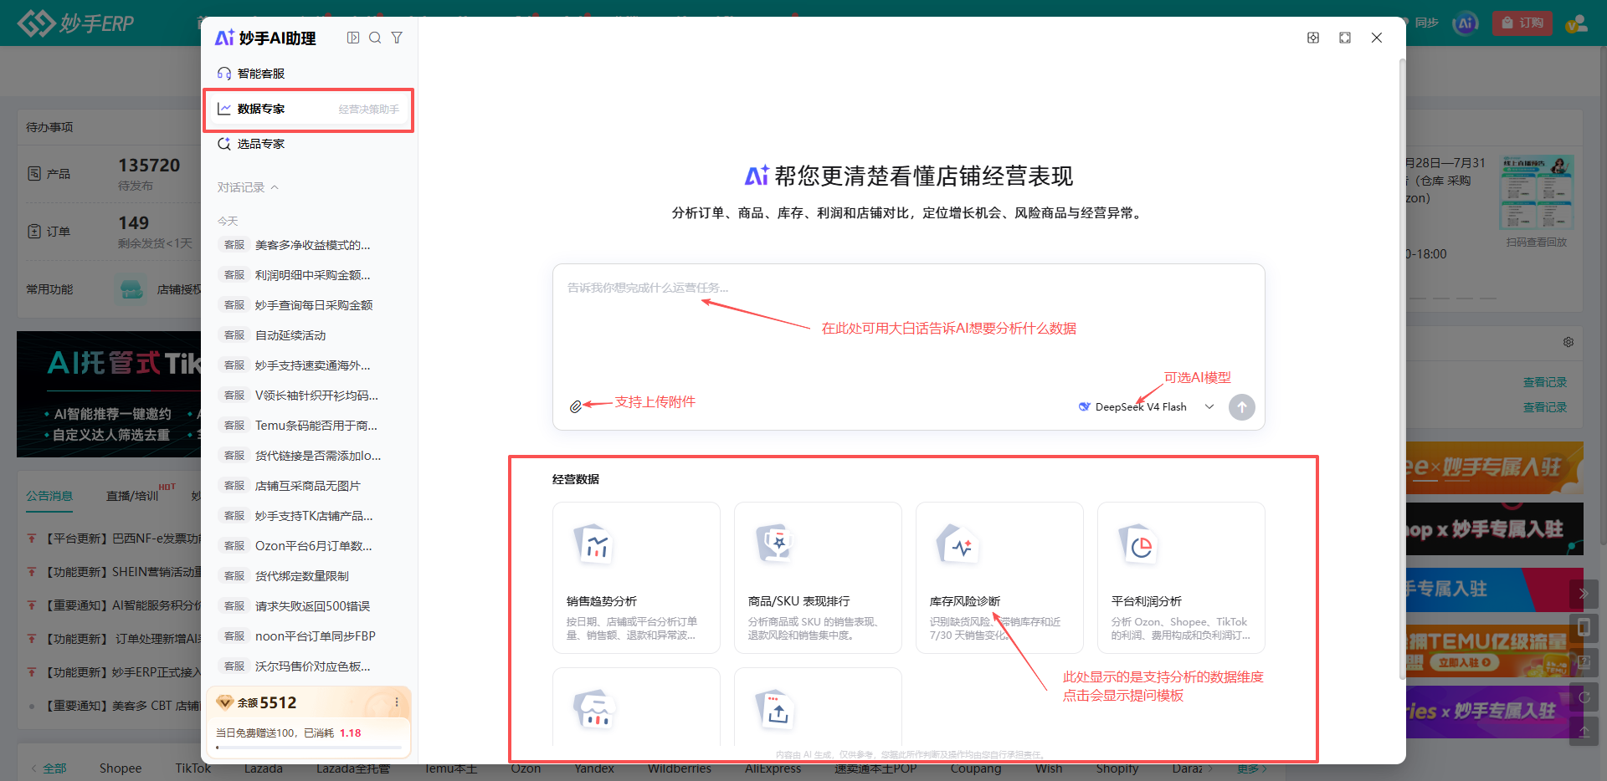Collapse the 对话记录 history section
The image size is (1607, 781).
click(x=248, y=187)
